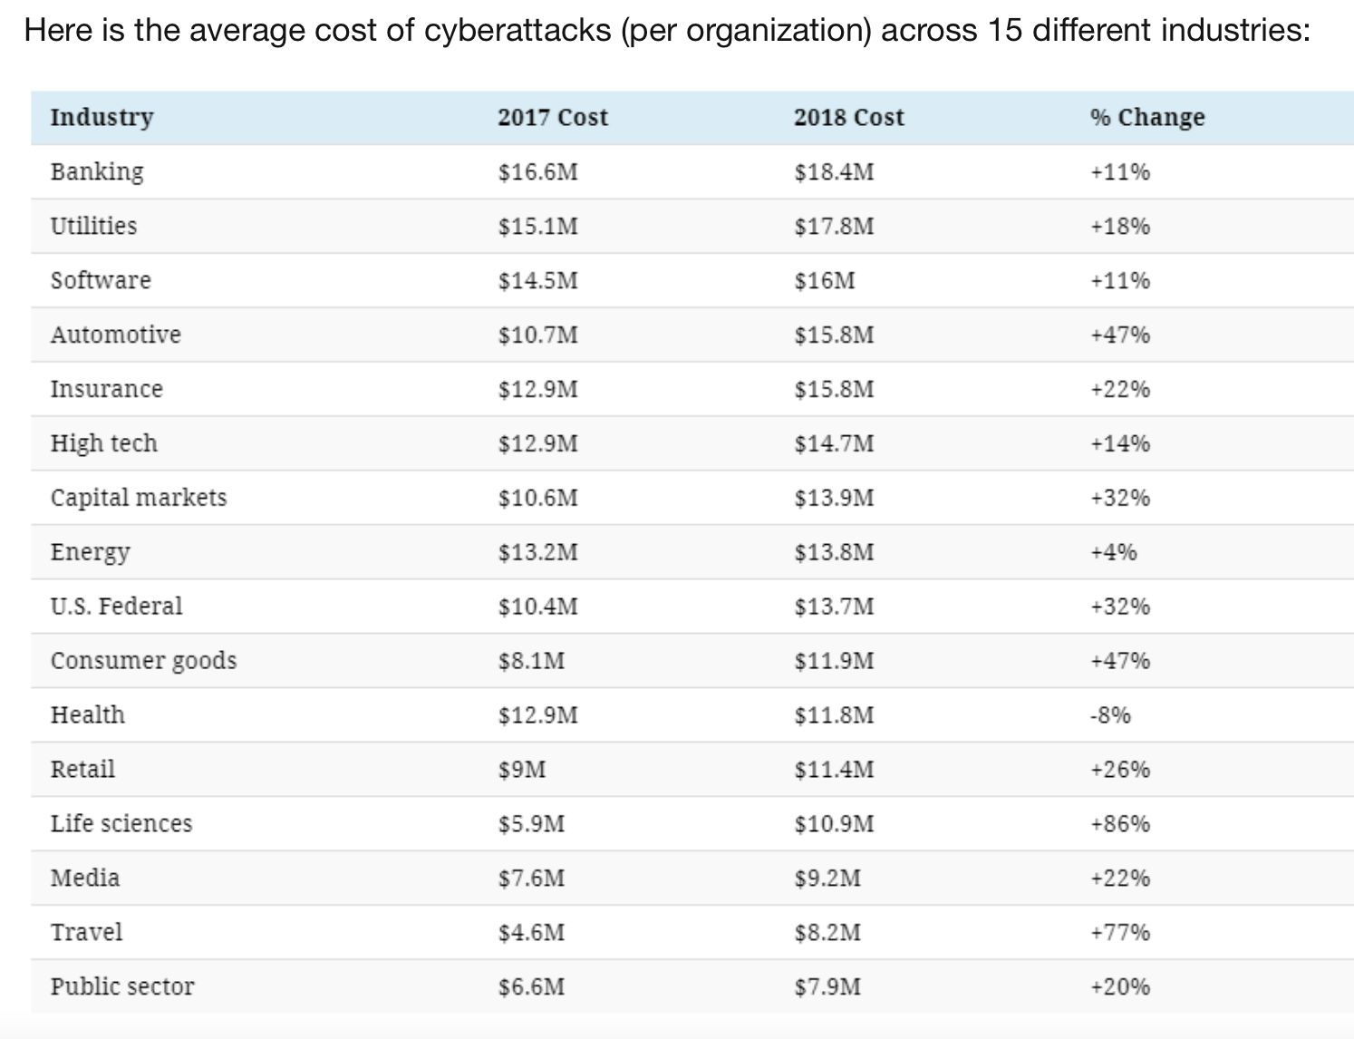Select Capital markets in the table
Screen dimensions: 1354x1039
point(138,498)
